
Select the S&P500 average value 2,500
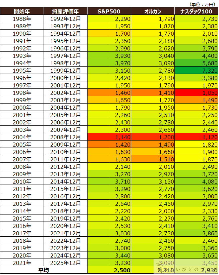pos(109,270)
